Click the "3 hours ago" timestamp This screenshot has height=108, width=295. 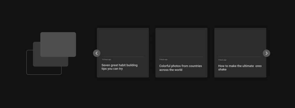pos(222,60)
